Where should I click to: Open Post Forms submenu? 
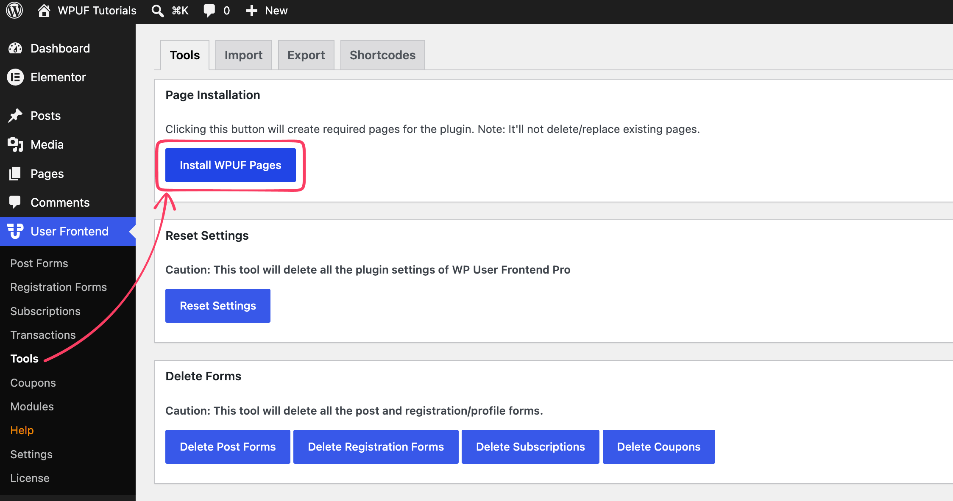[39, 263]
